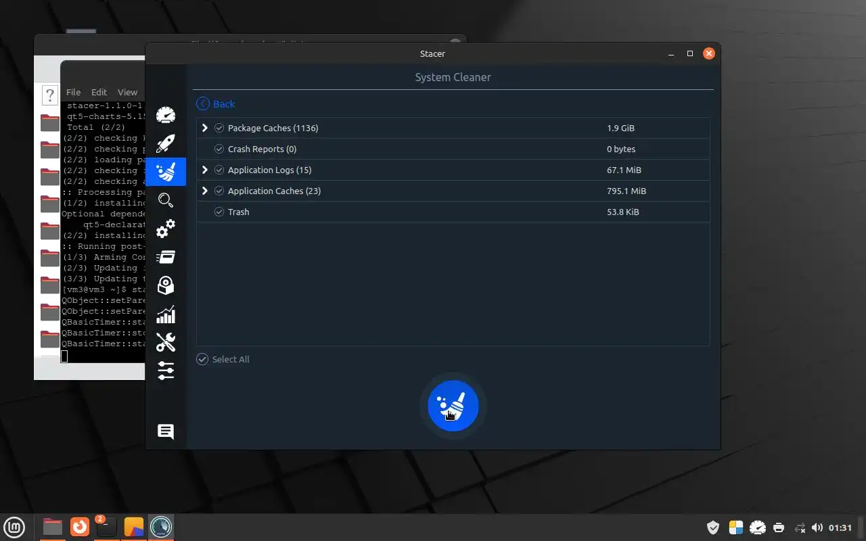Screen dimensions: 866x541
Task: Switch to the Stacer taskbar icon
Action: 161,526
